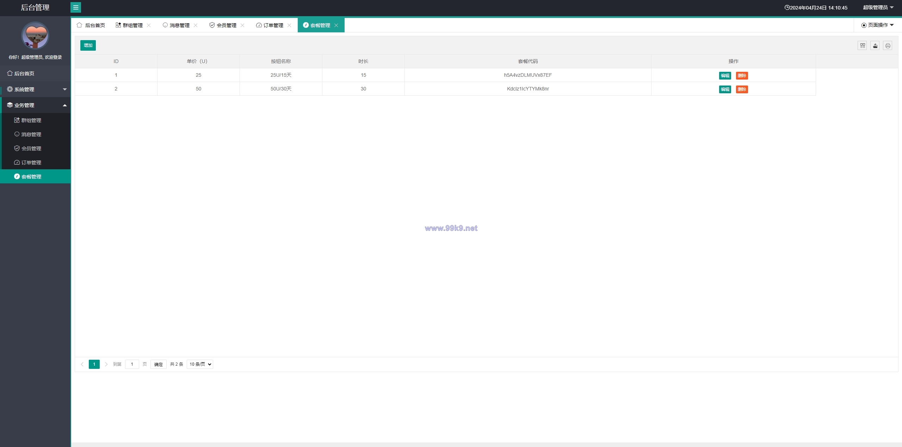Open the 页面操作 dropdown

coord(877,25)
